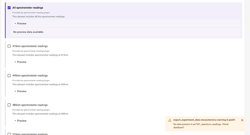Click the 415nm spectrometer readings label
Screen dimensions: 250x135
click(30, 46)
